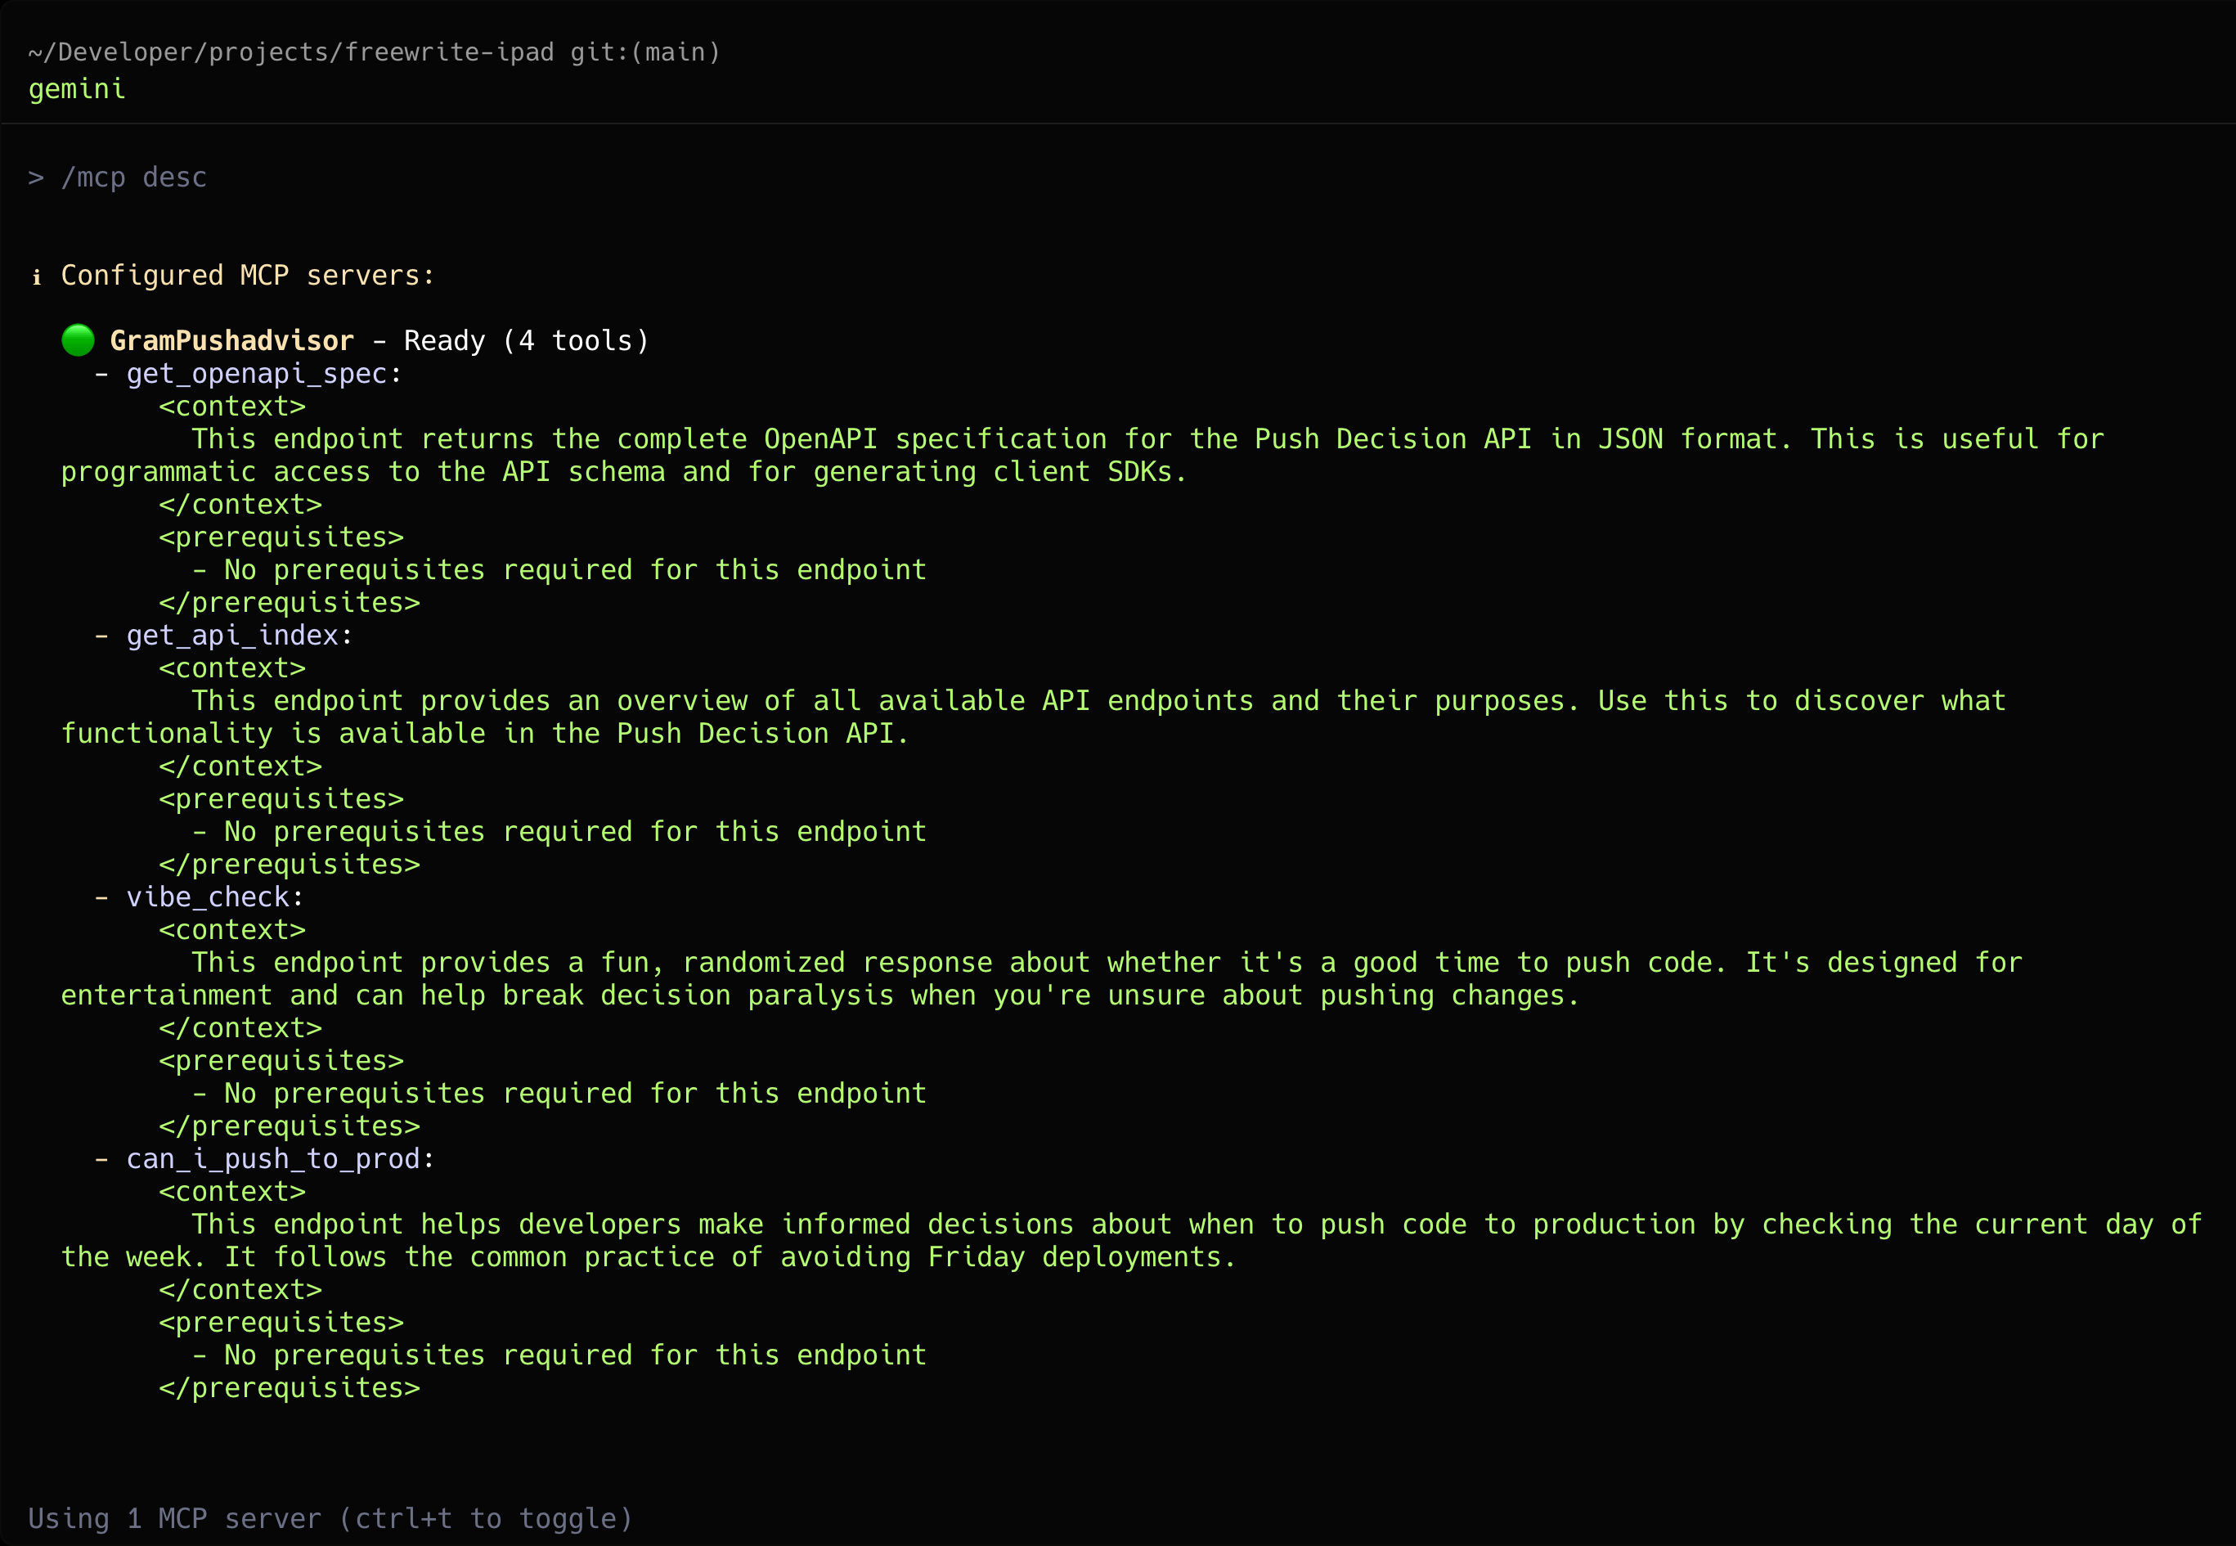The height and width of the screenshot is (1546, 2236).
Task: Click 'programmatic access to the API schema' line
Action: 624,472
